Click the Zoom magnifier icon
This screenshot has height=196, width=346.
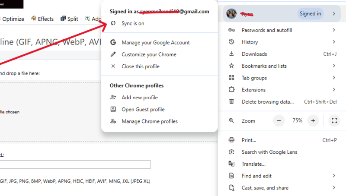[x=231, y=120]
